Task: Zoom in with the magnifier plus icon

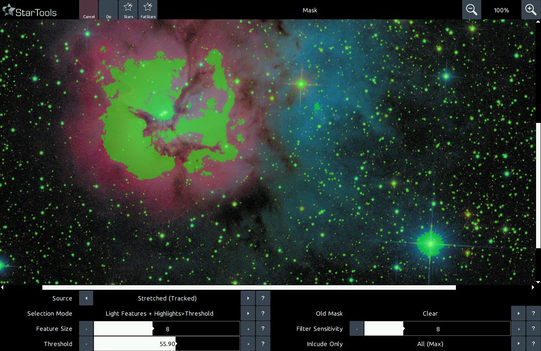Action: coord(531,10)
